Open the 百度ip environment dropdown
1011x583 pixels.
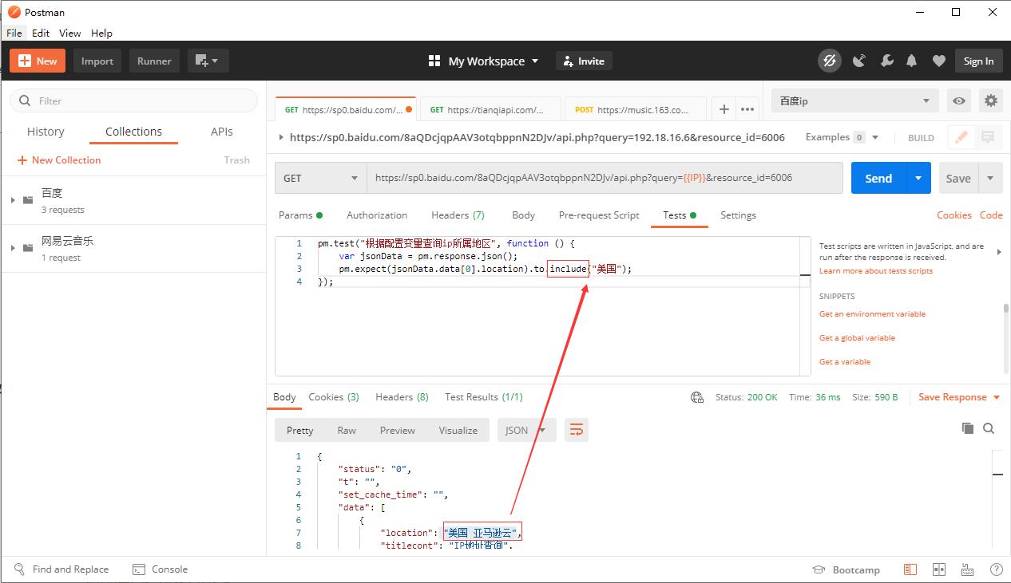pos(854,100)
